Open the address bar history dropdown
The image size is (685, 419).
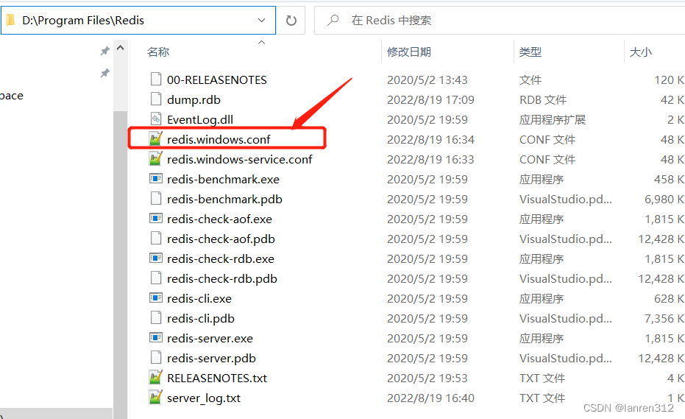(x=261, y=20)
